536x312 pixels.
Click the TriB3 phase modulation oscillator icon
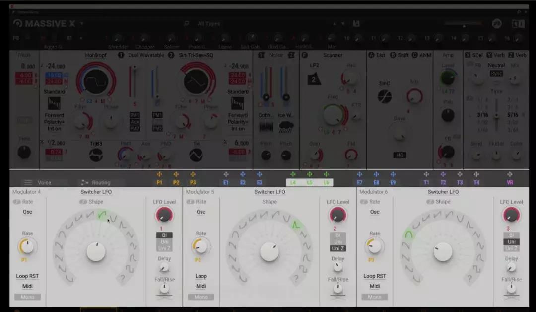(x=96, y=155)
